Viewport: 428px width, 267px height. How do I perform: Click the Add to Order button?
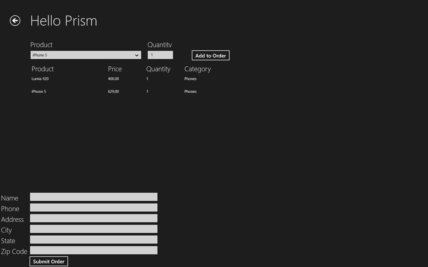click(x=211, y=55)
